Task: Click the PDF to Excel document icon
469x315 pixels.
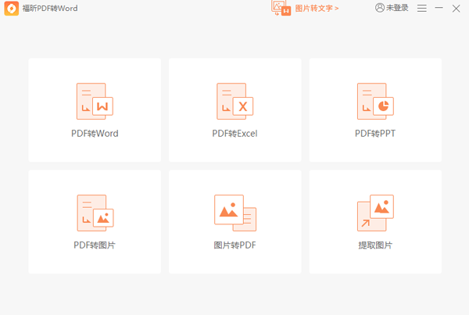Action: [x=234, y=101]
